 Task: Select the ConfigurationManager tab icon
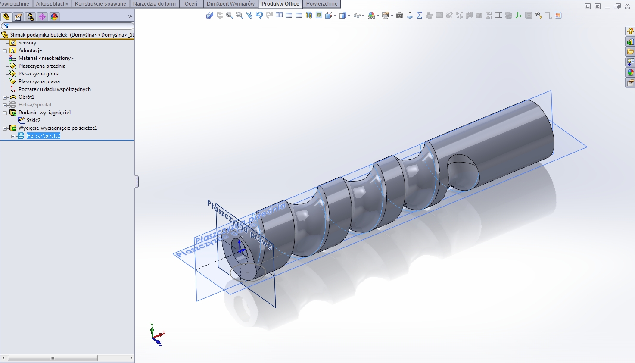pyautogui.click(x=30, y=16)
